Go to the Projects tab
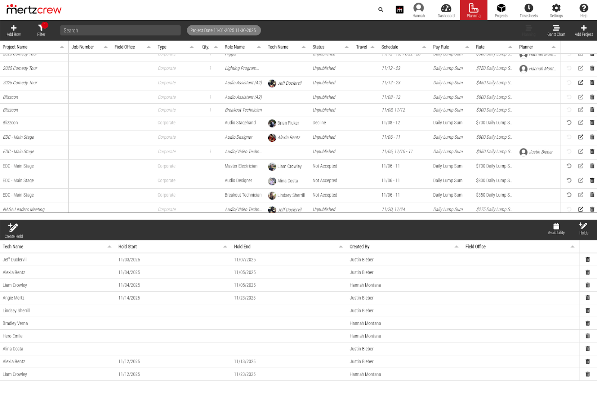Image resolution: width=597 pixels, height=411 pixels. click(x=501, y=10)
